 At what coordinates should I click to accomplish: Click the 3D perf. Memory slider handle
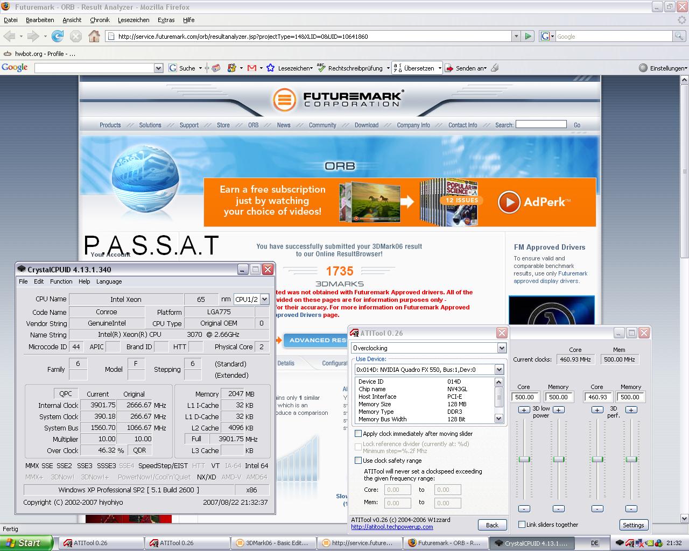pos(632,459)
